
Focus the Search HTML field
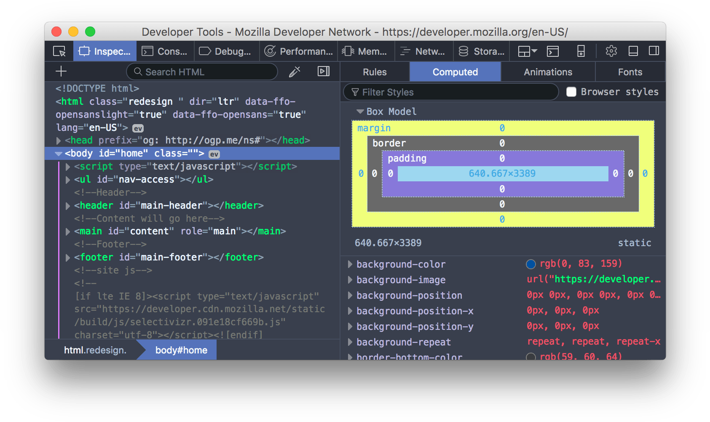point(202,72)
